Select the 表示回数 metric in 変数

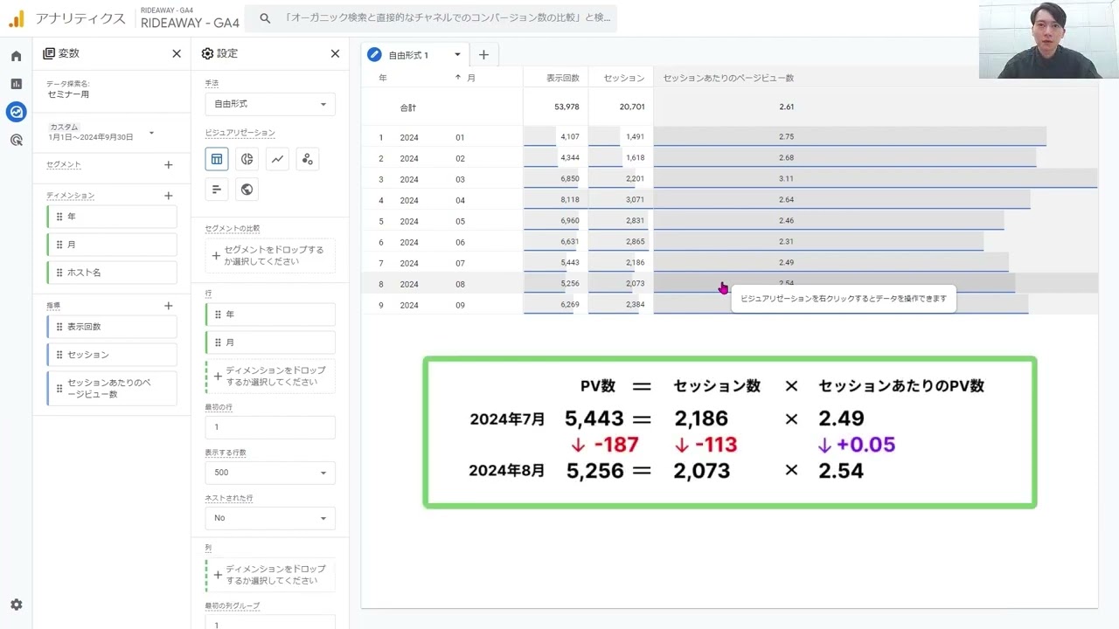[112, 327]
